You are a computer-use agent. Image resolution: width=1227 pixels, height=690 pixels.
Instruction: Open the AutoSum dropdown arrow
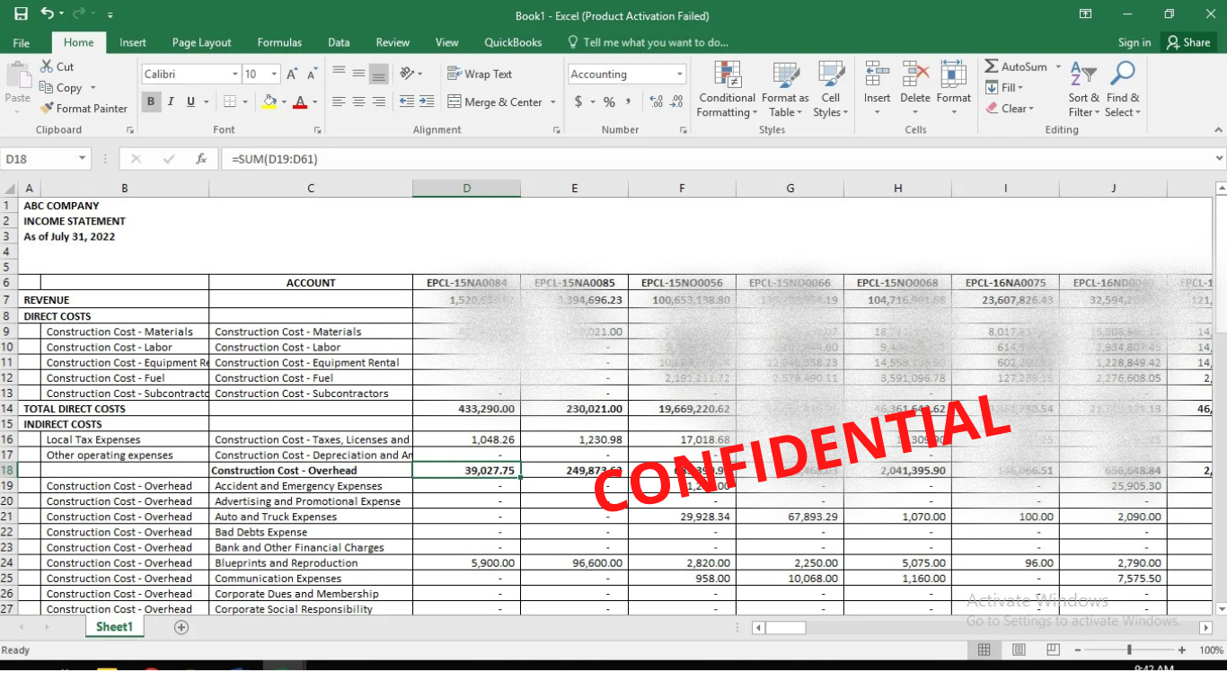click(x=1058, y=66)
